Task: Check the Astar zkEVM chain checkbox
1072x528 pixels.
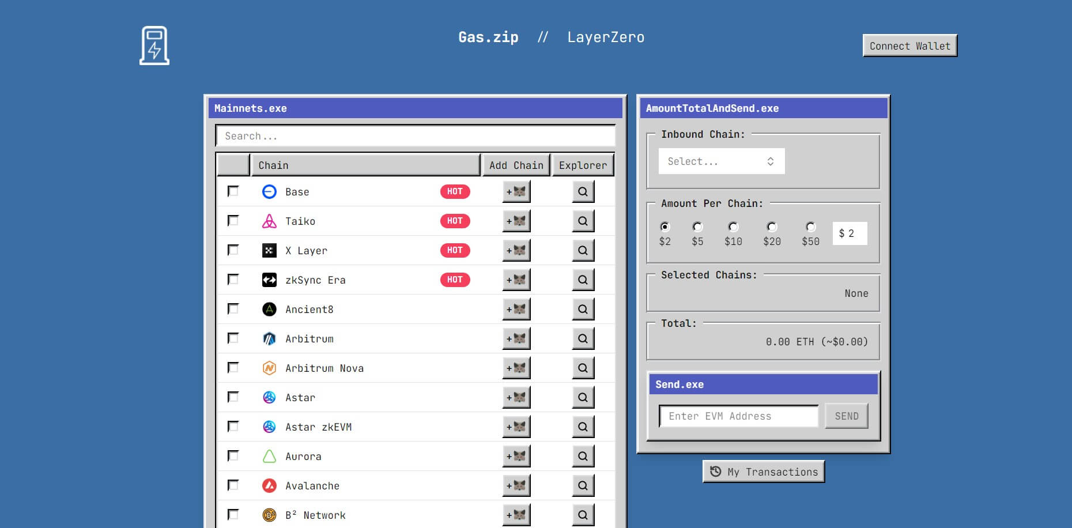Action: click(x=233, y=426)
